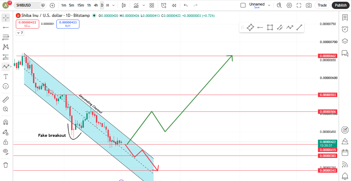Screen dimensions: 351x181
Task: Switch to the 4h timeframe
Action: tap(96, 6)
